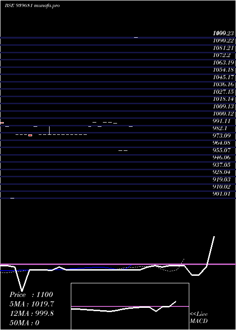Click the 1009.13 price level label
The height and width of the screenshot is (330, 236).
pos(223,106)
